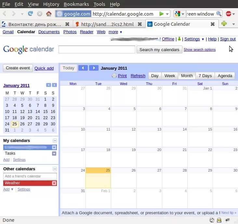The width and height of the screenshot is (238, 224).
Task: Close the Google Calendar tab
Action: 213,24
